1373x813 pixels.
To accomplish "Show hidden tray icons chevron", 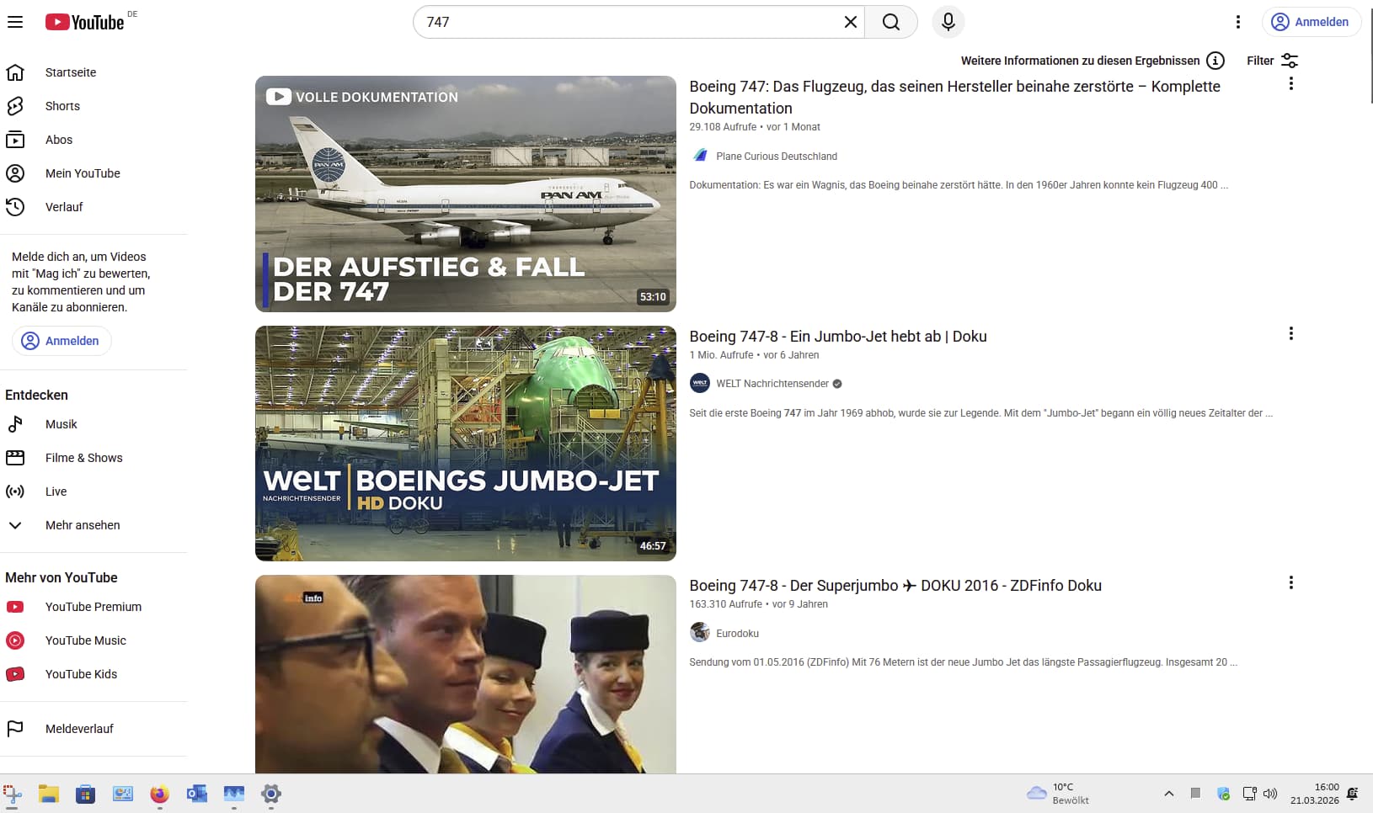I will pos(1169,794).
